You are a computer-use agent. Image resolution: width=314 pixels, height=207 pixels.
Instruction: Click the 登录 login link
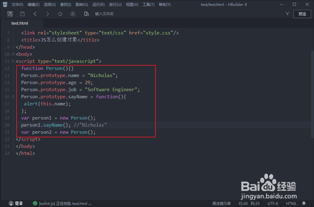tap(19, 204)
